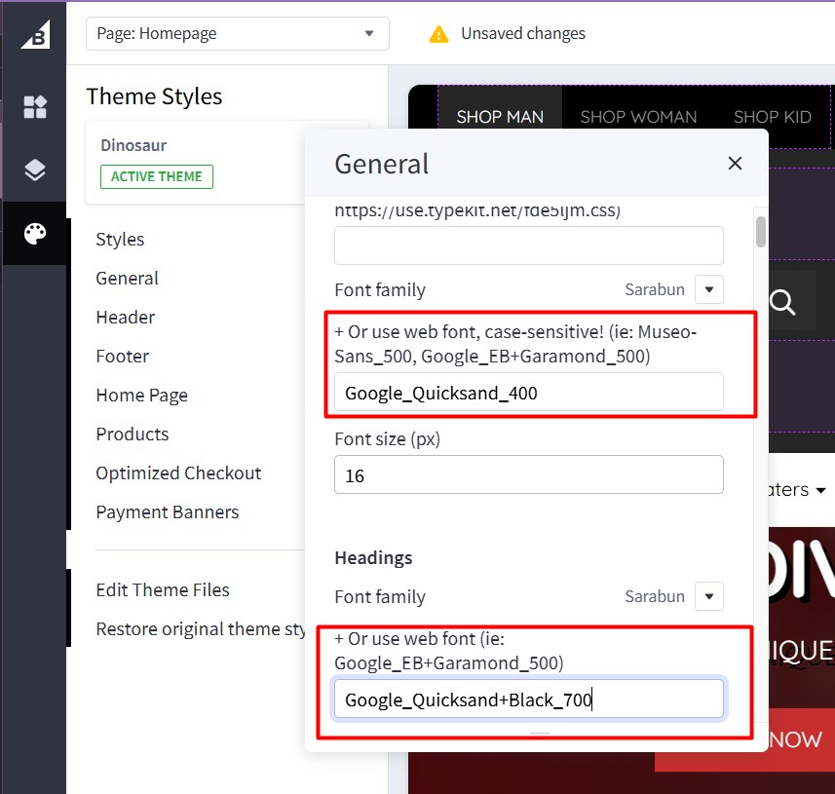Image resolution: width=835 pixels, height=794 pixels.
Task: Open Footer section in Theme Styles
Action: click(123, 356)
